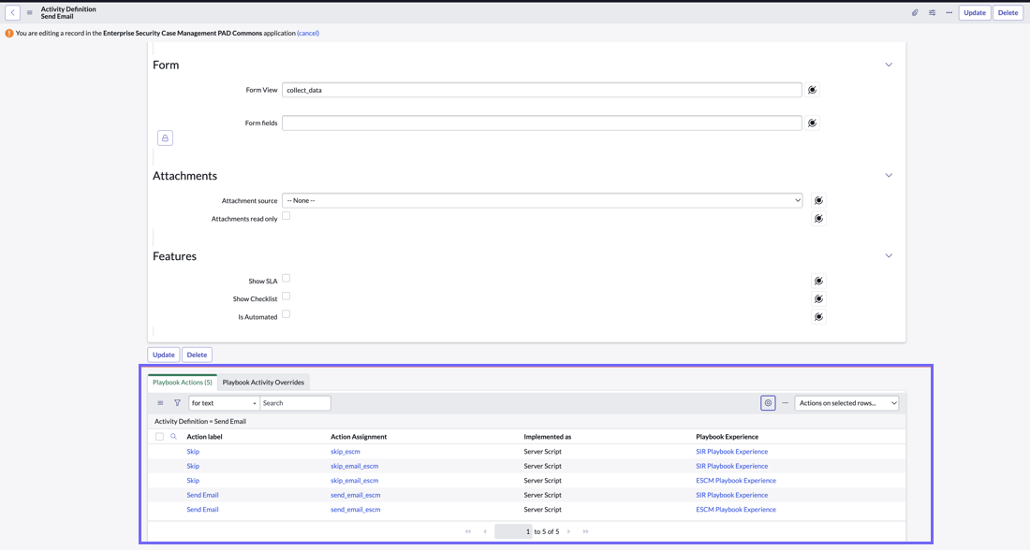Go to next page of list

[x=569, y=531]
